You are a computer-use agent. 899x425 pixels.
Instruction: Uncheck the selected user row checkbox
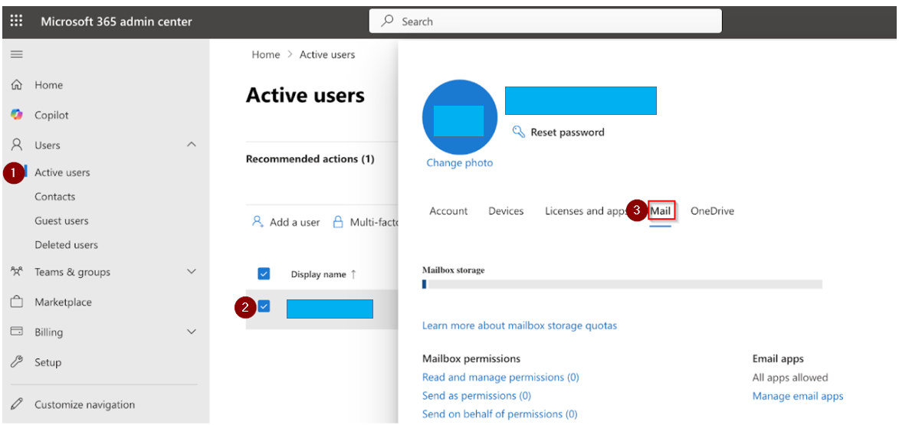pos(264,306)
